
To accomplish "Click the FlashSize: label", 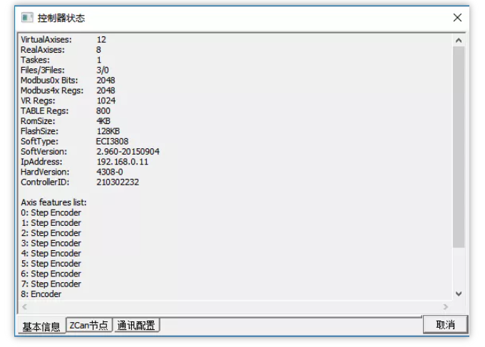I will click(x=39, y=131).
